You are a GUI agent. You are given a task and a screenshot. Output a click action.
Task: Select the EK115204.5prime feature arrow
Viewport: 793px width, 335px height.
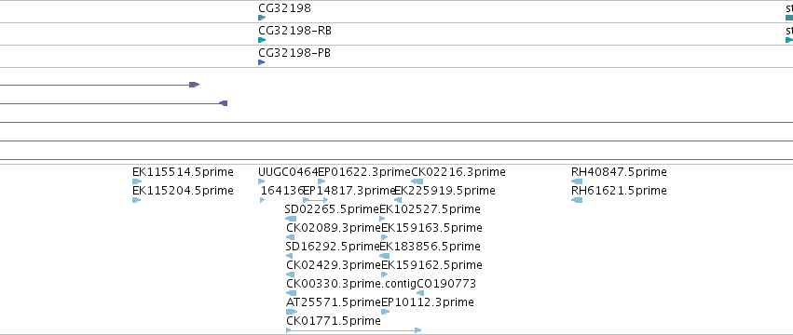pos(137,200)
